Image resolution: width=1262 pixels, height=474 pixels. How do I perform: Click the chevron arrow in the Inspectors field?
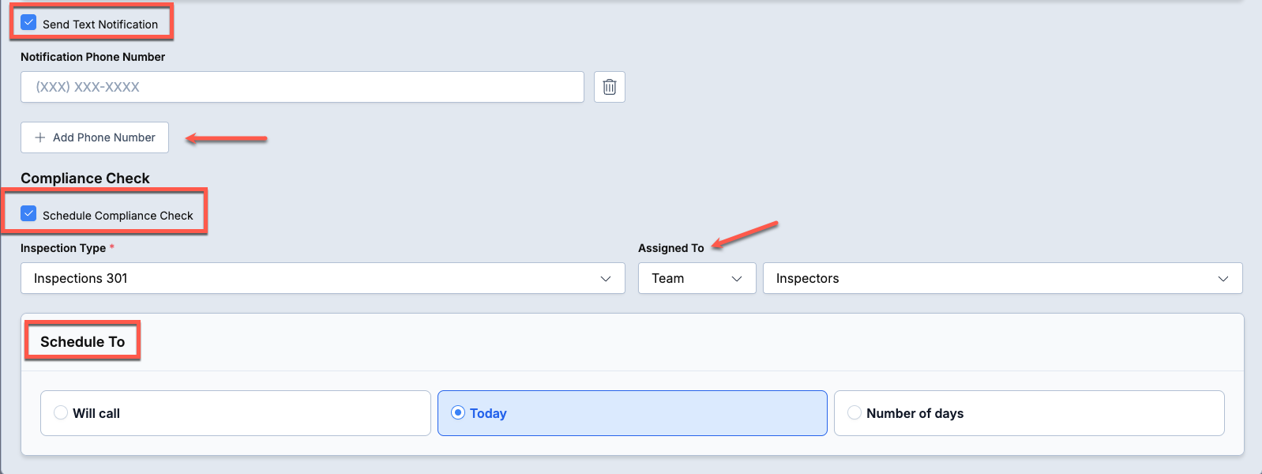point(1223,279)
